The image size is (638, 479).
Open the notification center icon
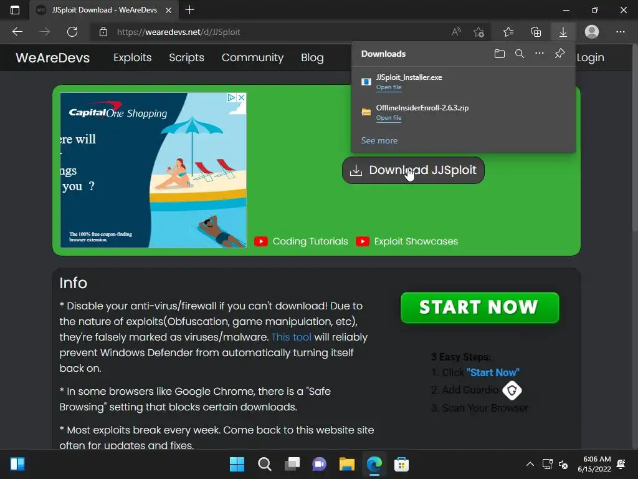point(621,464)
